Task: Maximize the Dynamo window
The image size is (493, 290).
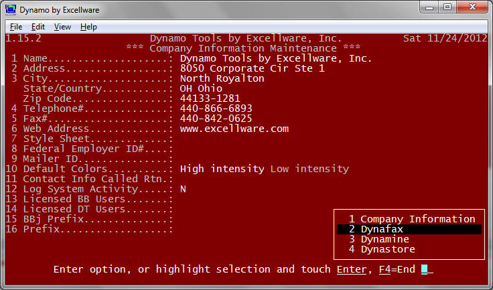Action: point(447,7)
